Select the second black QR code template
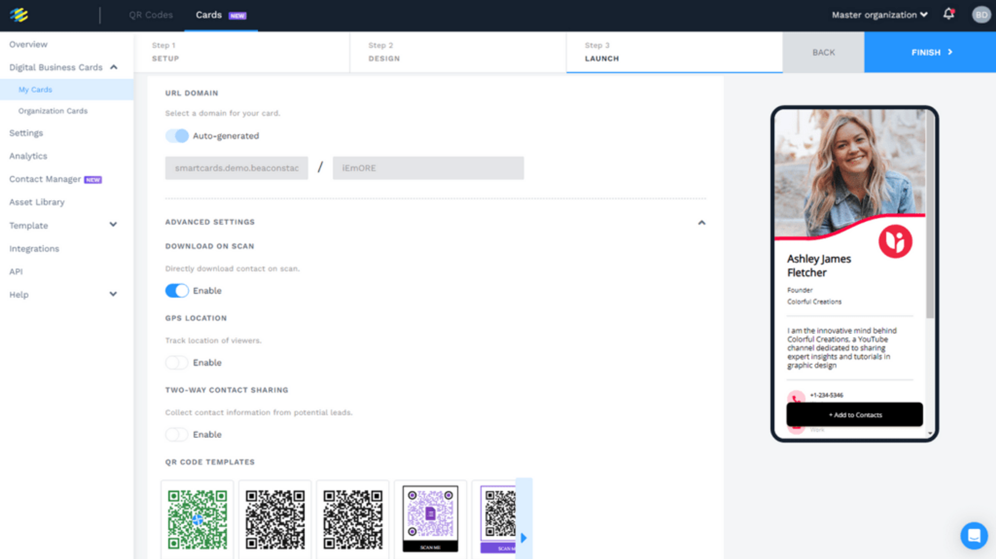 tap(275, 519)
